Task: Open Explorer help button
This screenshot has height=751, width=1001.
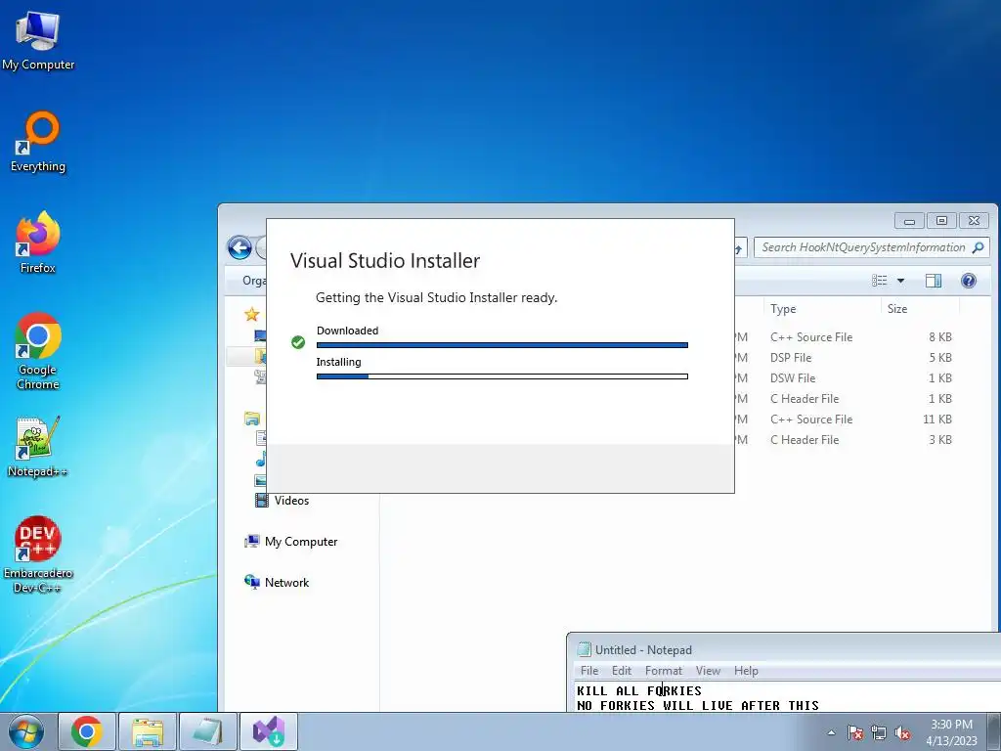Action: click(969, 281)
